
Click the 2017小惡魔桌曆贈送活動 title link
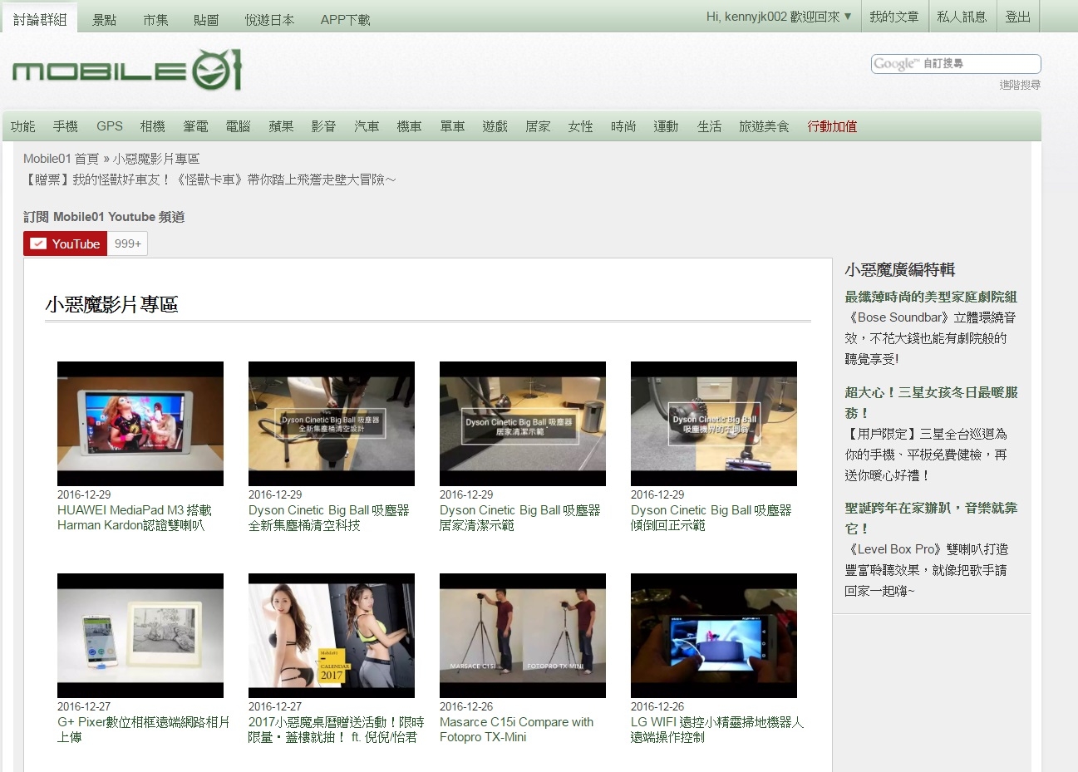click(x=337, y=730)
